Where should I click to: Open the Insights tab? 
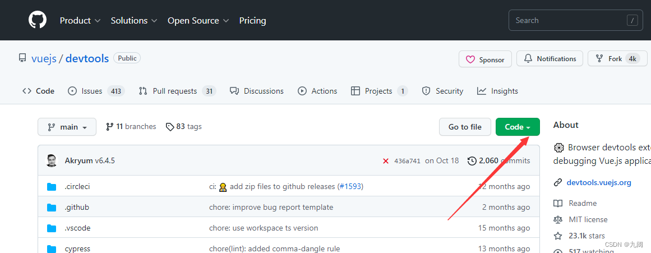point(497,91)
